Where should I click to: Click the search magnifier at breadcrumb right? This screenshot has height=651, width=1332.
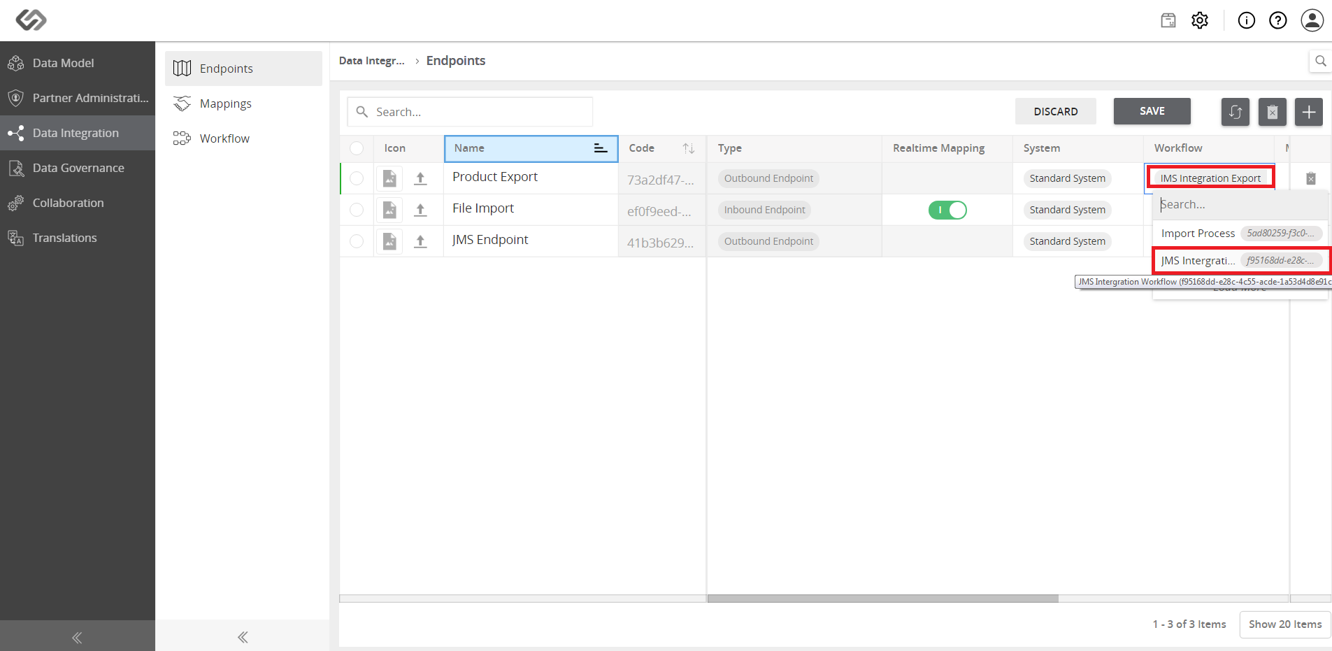coord(1320,61)
